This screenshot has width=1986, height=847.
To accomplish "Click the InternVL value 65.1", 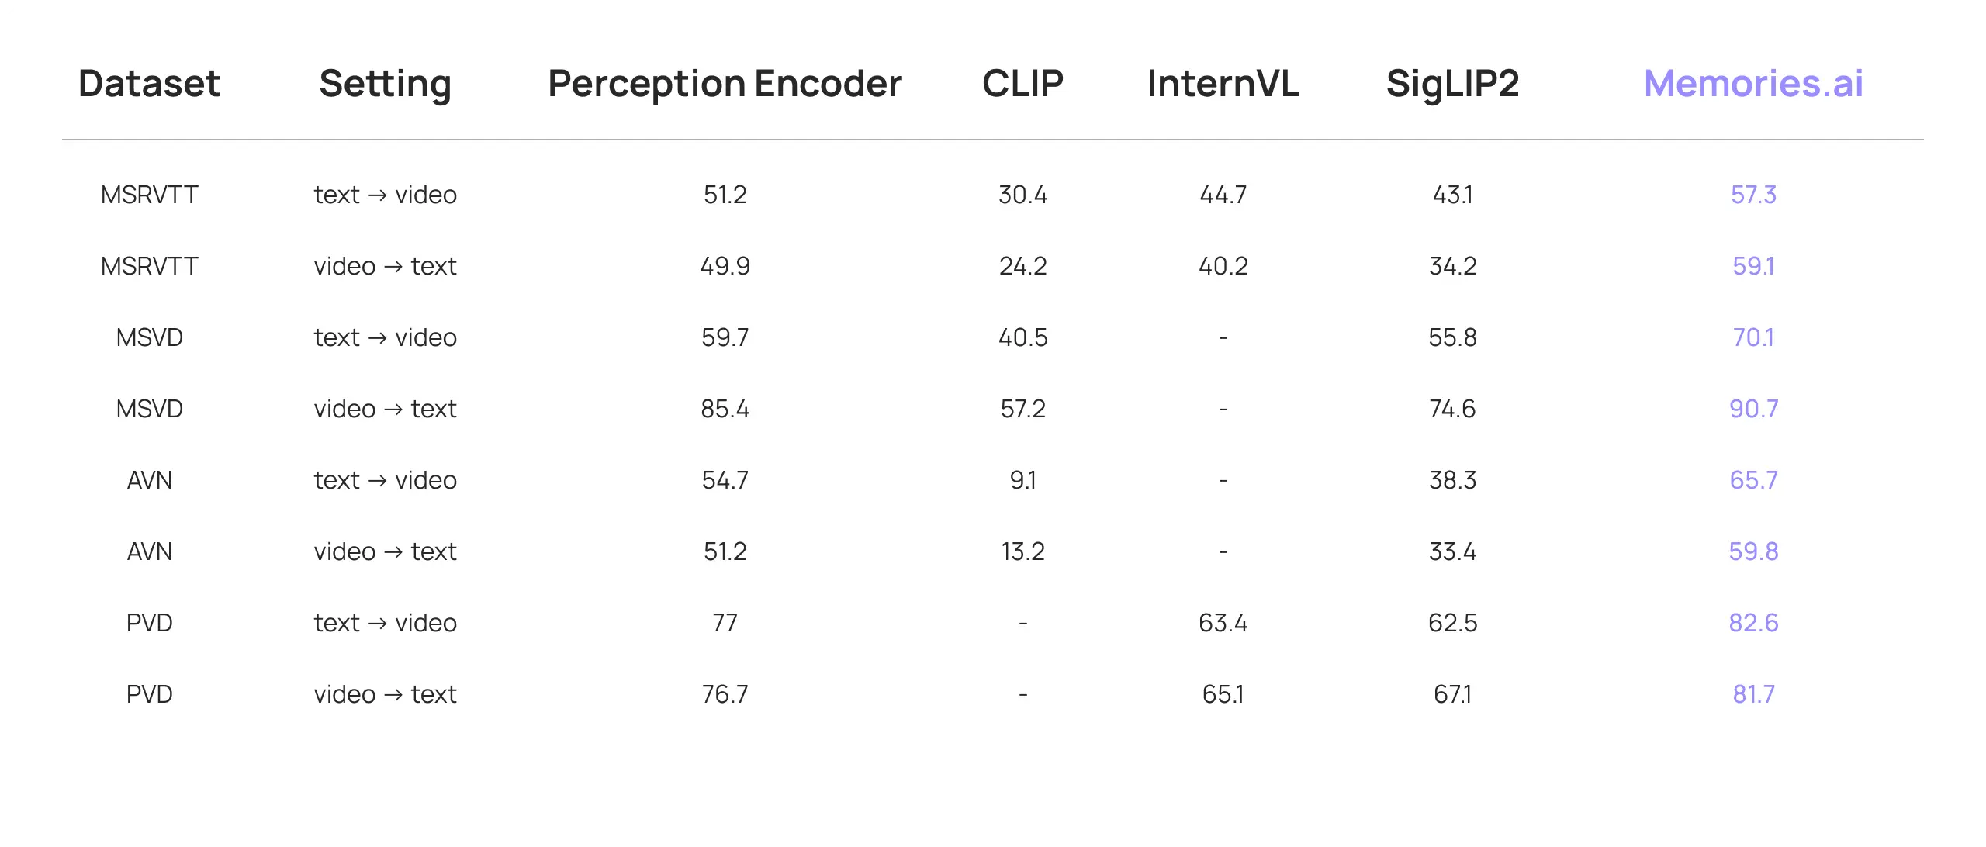I will point(1223,694).
